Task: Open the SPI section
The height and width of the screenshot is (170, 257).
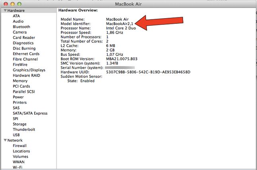Action: click(16, 118)
